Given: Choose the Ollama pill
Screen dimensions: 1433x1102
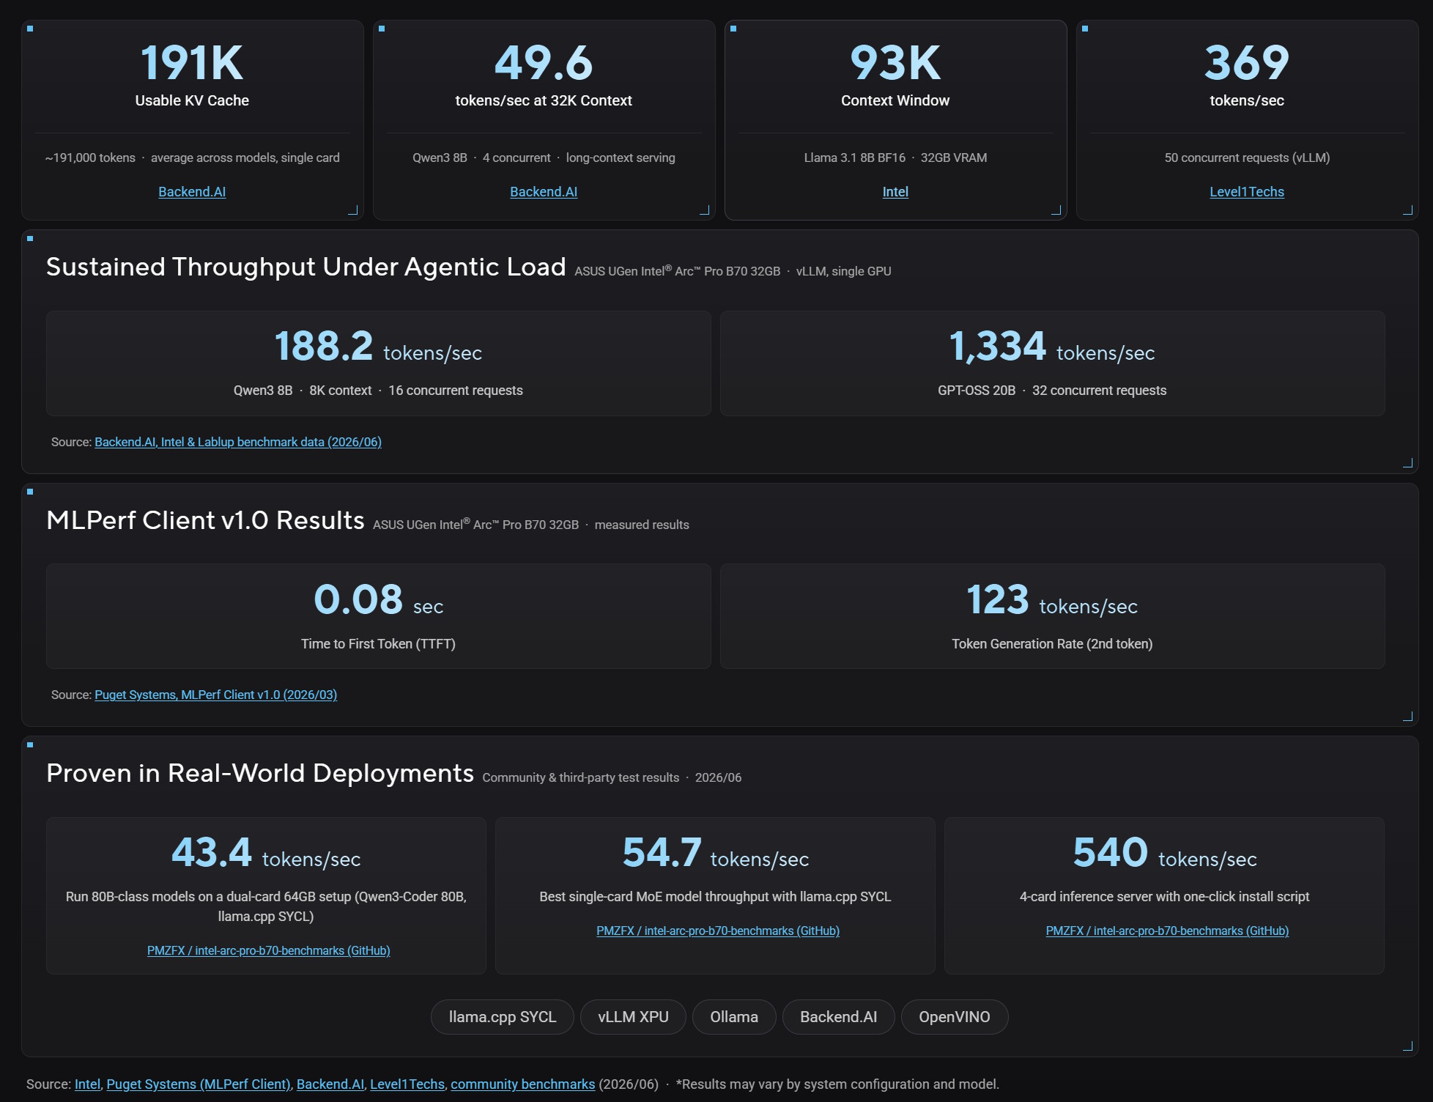Looking at the screenshot, I should (x=734, y=1017).
